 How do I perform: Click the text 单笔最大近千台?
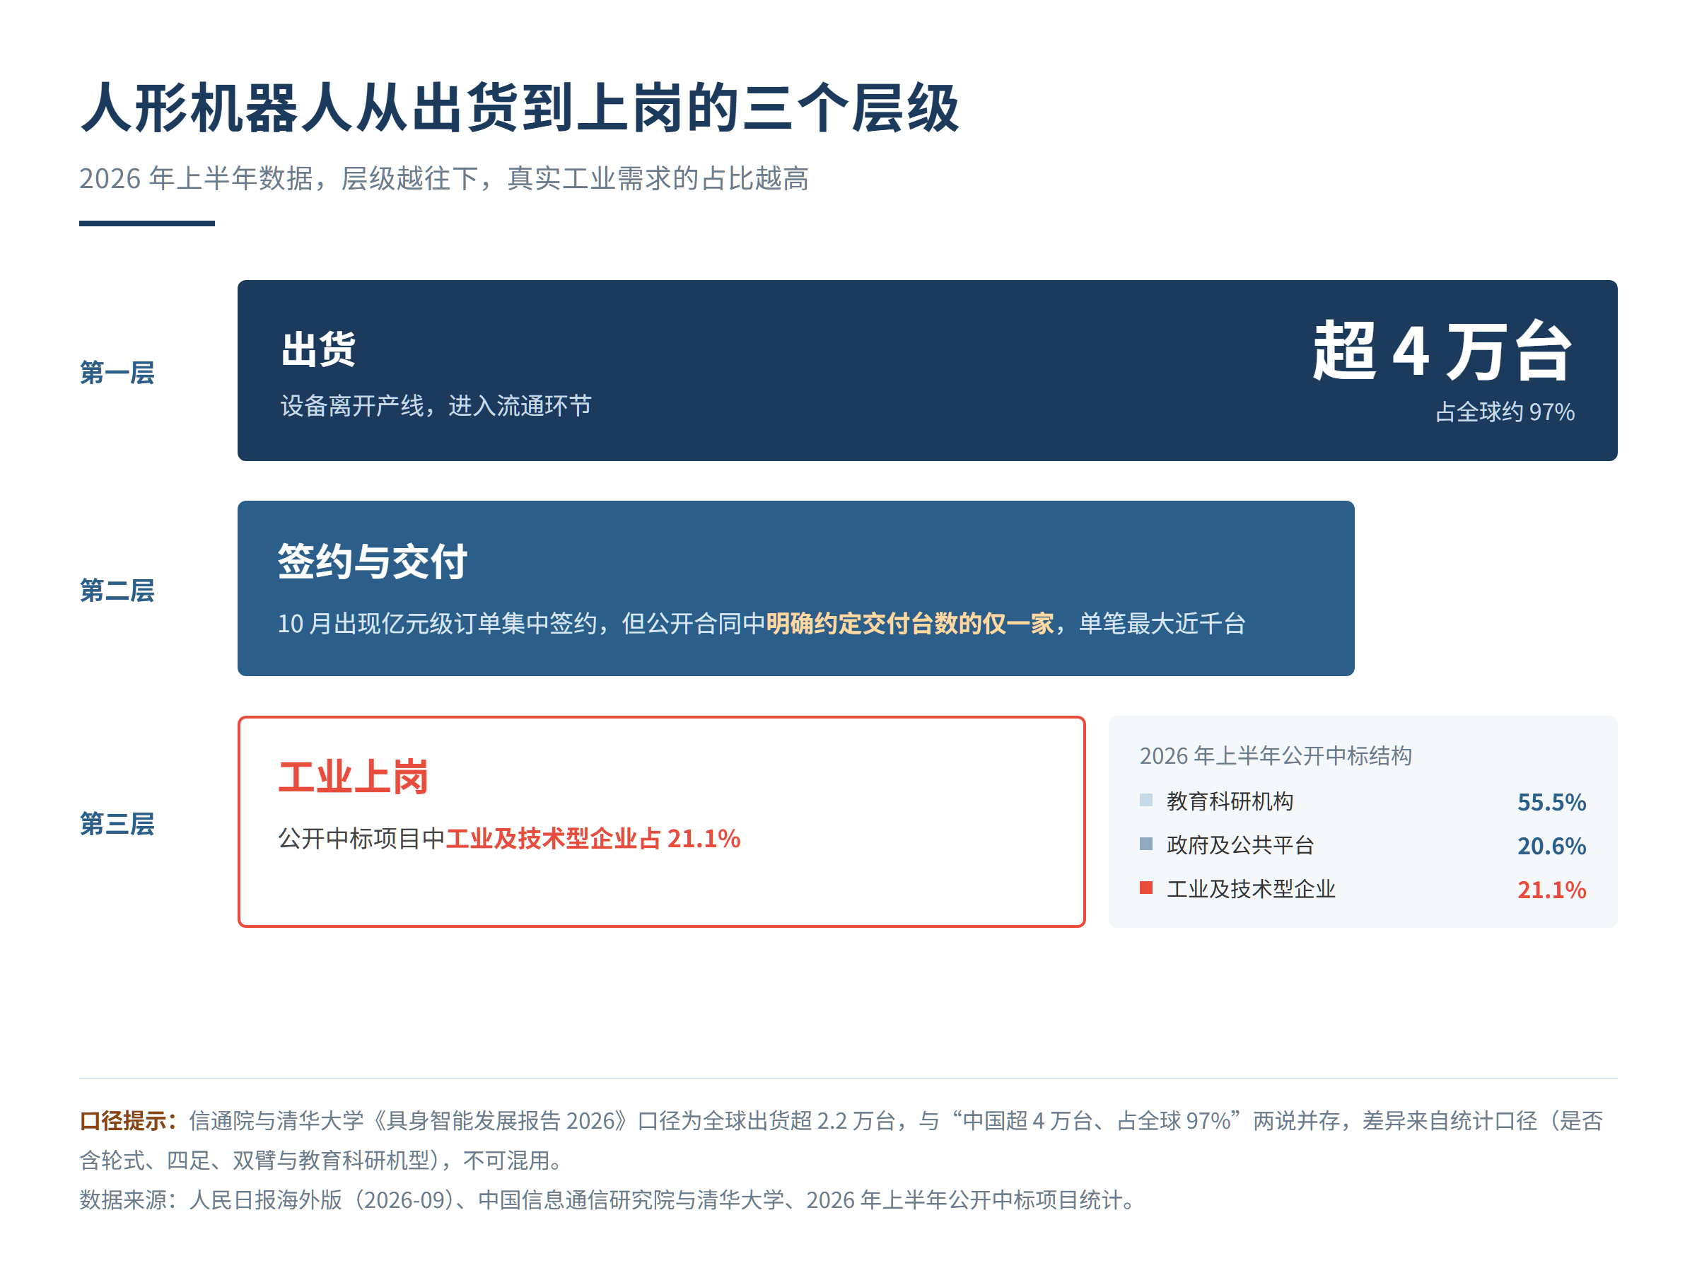[1162, 623]
